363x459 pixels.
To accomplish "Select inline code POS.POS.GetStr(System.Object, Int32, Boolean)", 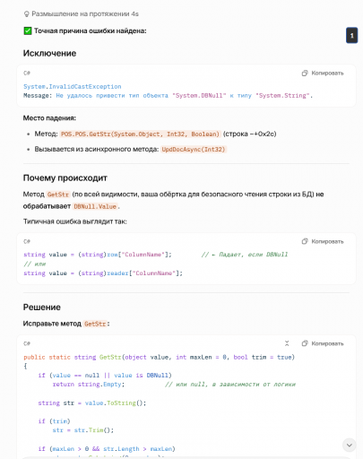I will (x=140, y=134).
